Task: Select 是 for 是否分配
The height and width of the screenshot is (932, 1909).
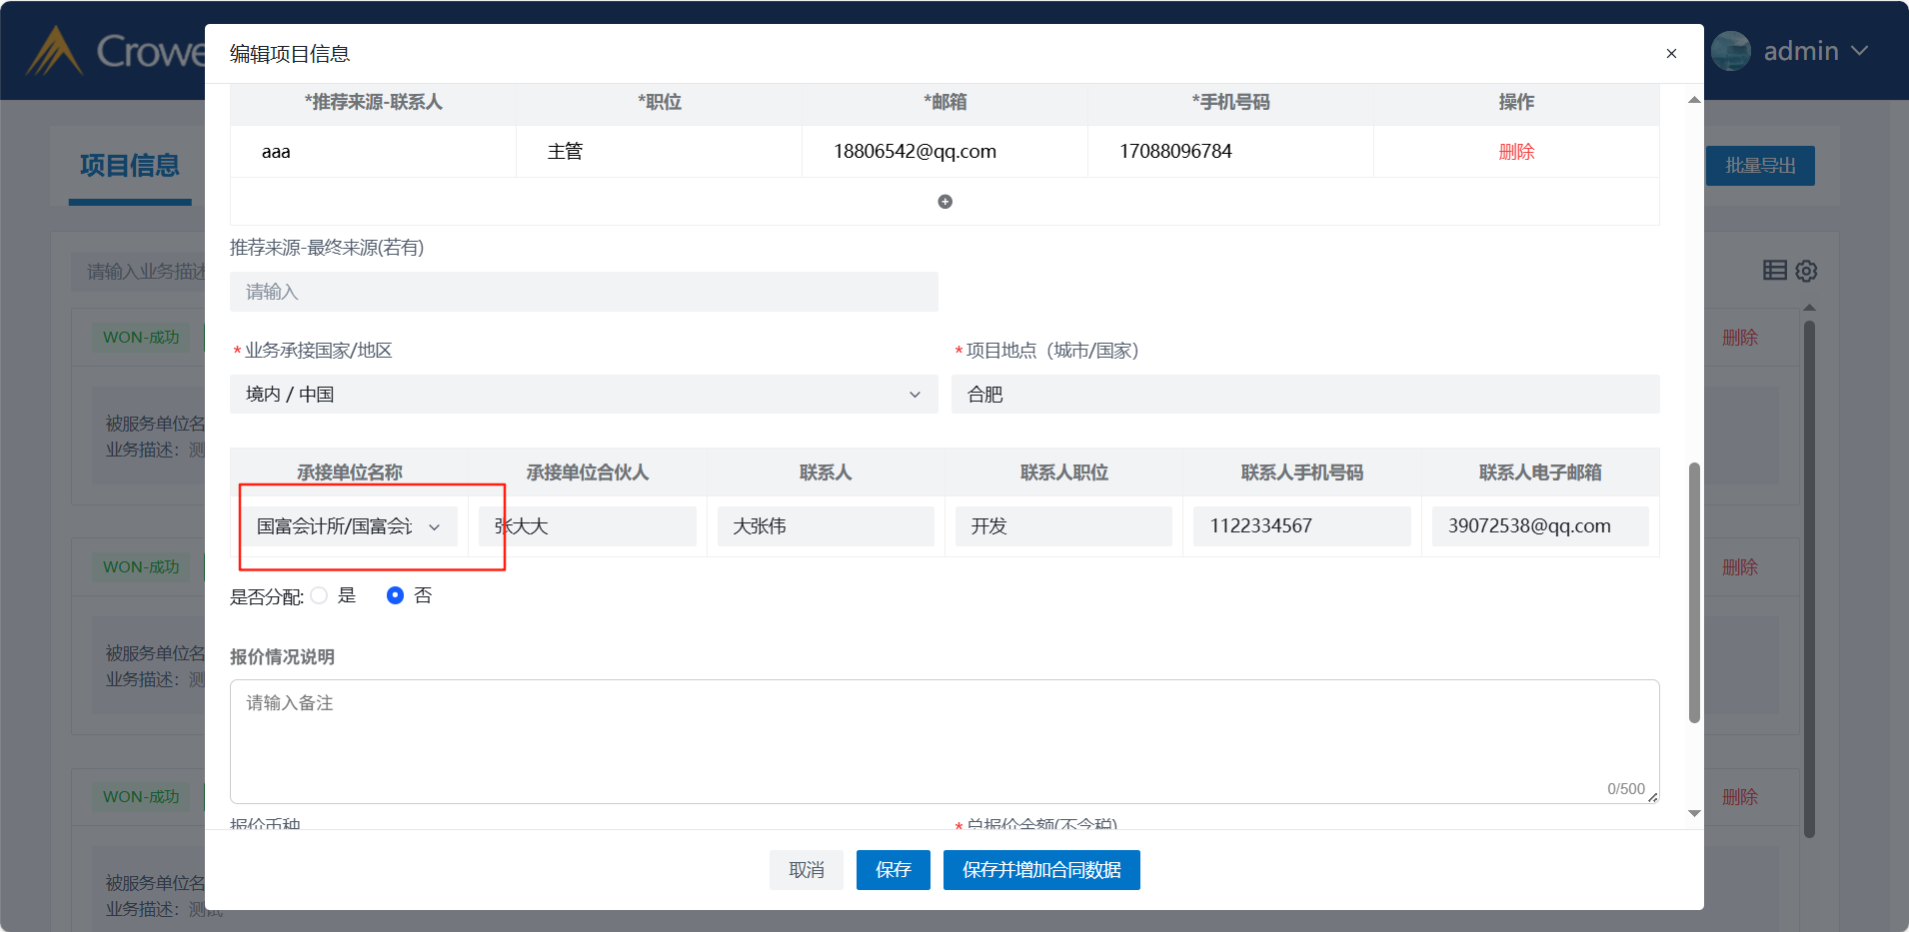Action: [x=320, y=595]
